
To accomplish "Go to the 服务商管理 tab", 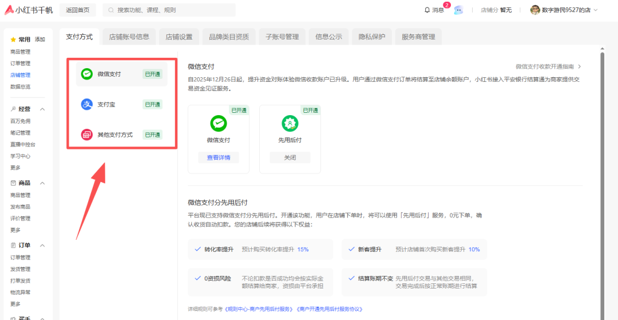I will (418, 37).
